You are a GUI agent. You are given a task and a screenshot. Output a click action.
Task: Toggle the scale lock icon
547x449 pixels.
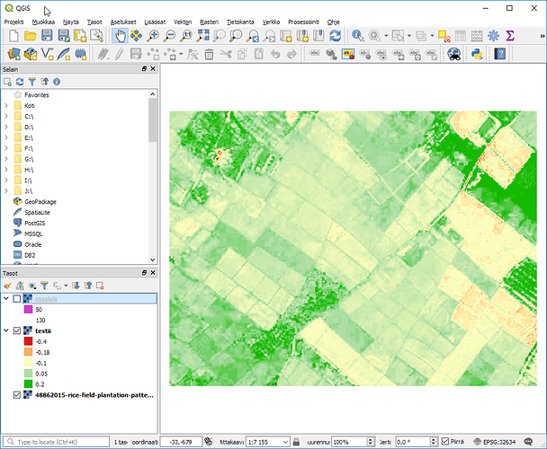296,442
